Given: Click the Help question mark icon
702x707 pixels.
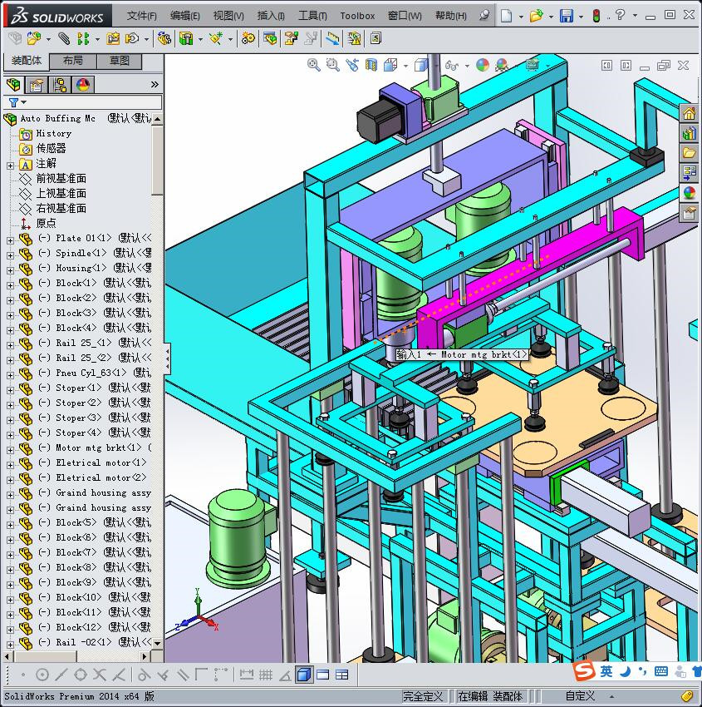Looking at the screenshot, I should coord(620,15).
